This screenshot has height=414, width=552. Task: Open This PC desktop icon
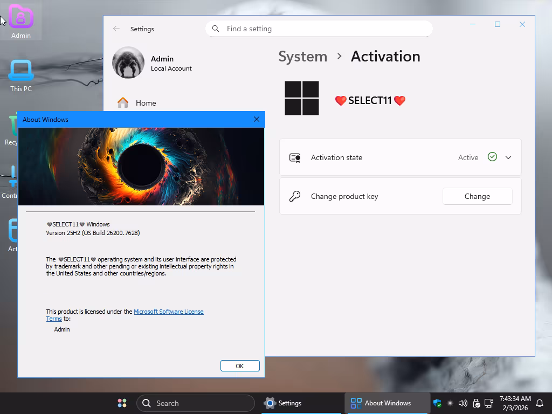21,71
